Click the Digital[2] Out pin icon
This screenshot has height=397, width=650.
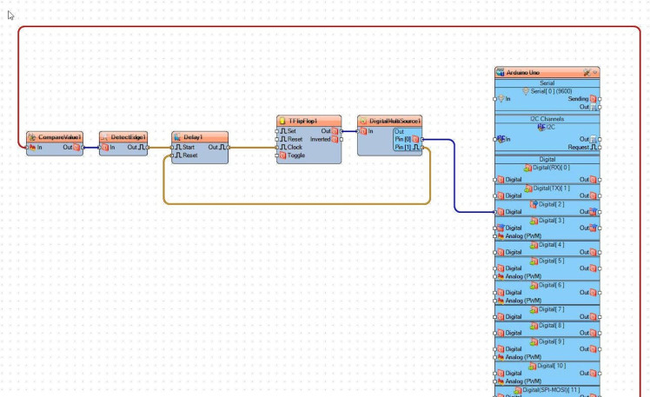[594, 212]
